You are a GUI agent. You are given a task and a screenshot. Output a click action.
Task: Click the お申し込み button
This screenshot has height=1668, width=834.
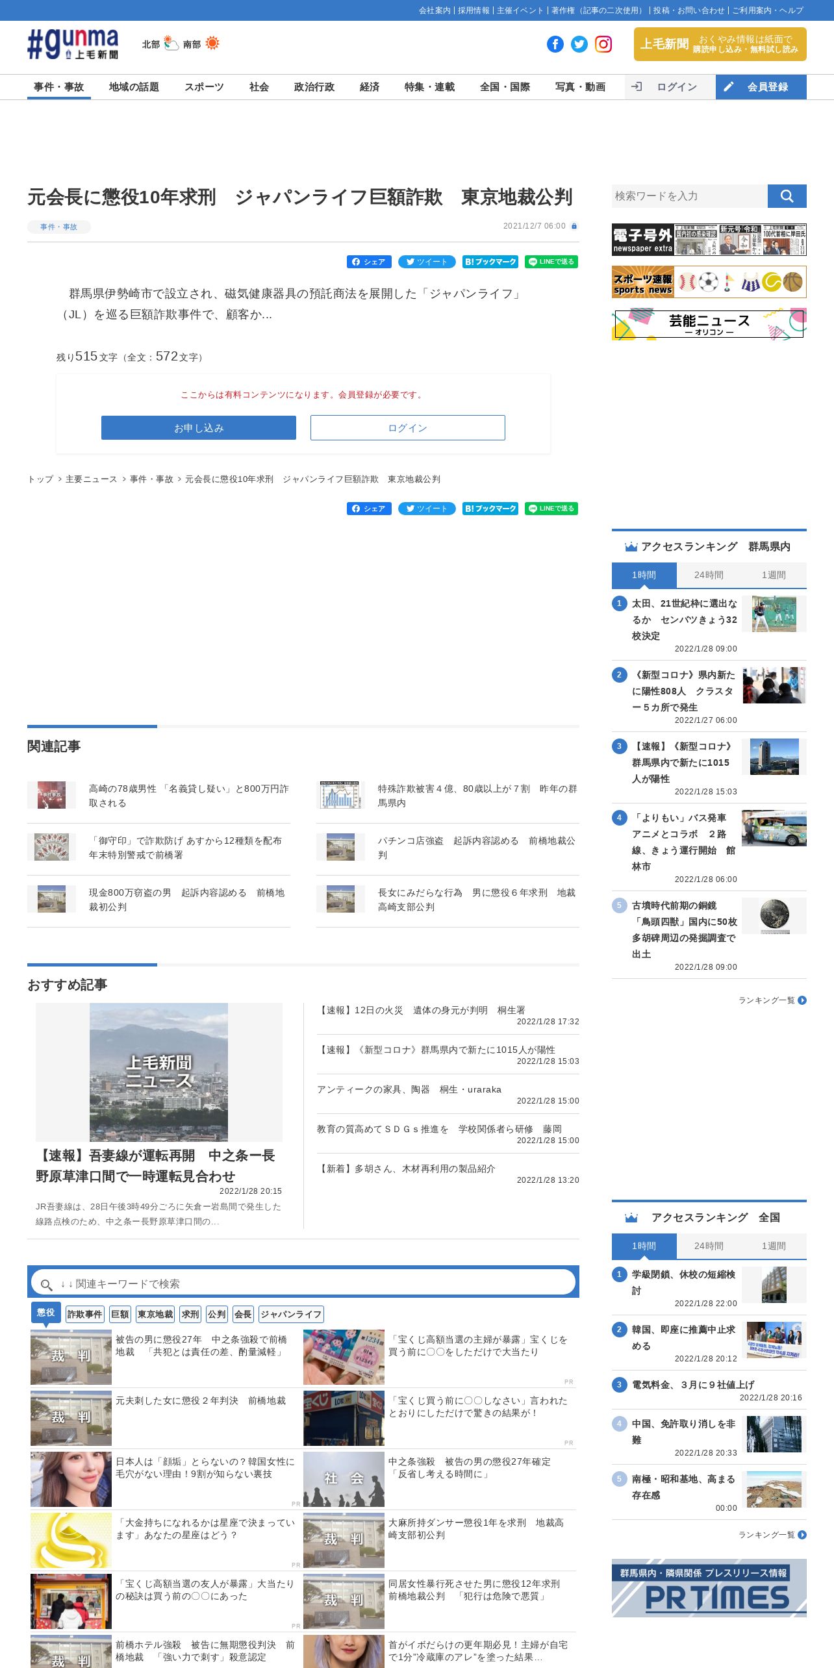[x=199, y=428]
